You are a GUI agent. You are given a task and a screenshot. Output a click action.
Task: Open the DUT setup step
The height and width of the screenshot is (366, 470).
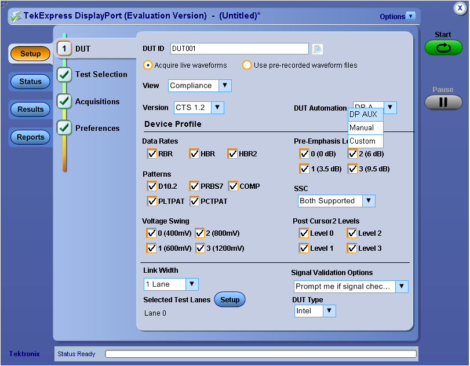(83, 49)
